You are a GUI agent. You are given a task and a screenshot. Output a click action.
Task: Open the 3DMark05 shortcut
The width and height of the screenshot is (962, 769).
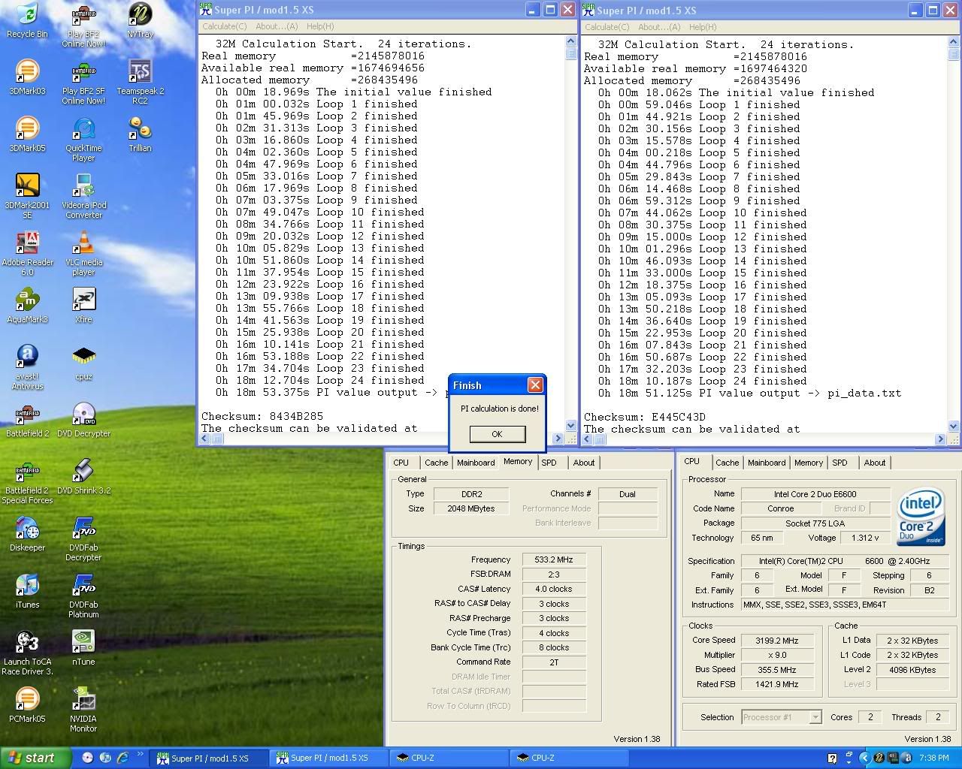[27, 134]
